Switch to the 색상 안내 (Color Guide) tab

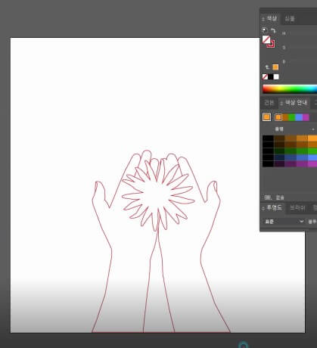point(294,103)
